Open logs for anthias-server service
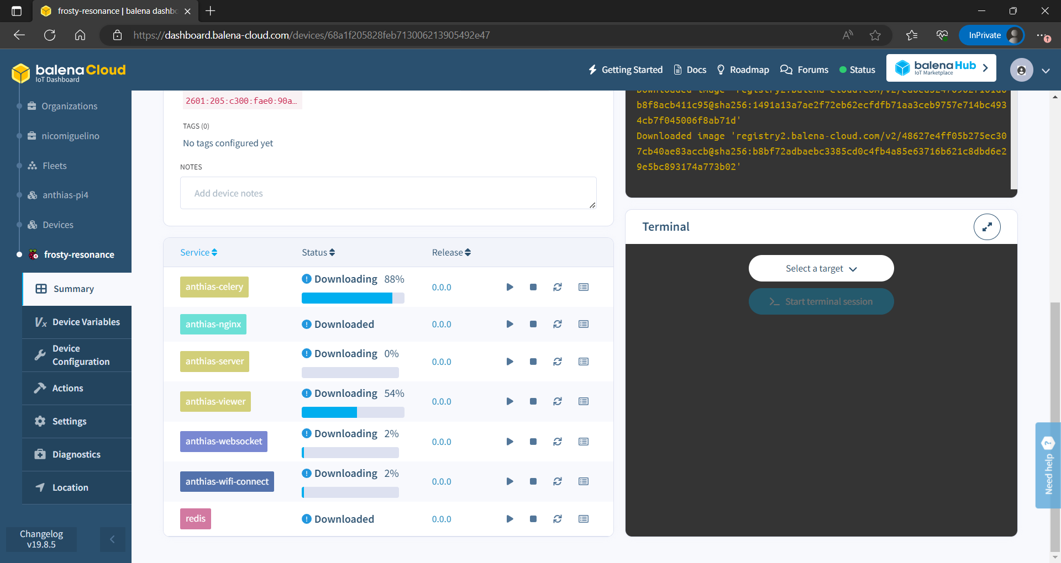The width and height of the screenshot is (1061, 563). tap(584, 362)
